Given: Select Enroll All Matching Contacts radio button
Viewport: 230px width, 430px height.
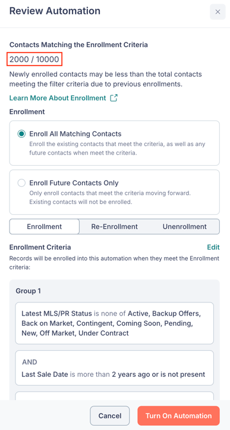Looking at the screenshot, I should [x=21, y=134].
